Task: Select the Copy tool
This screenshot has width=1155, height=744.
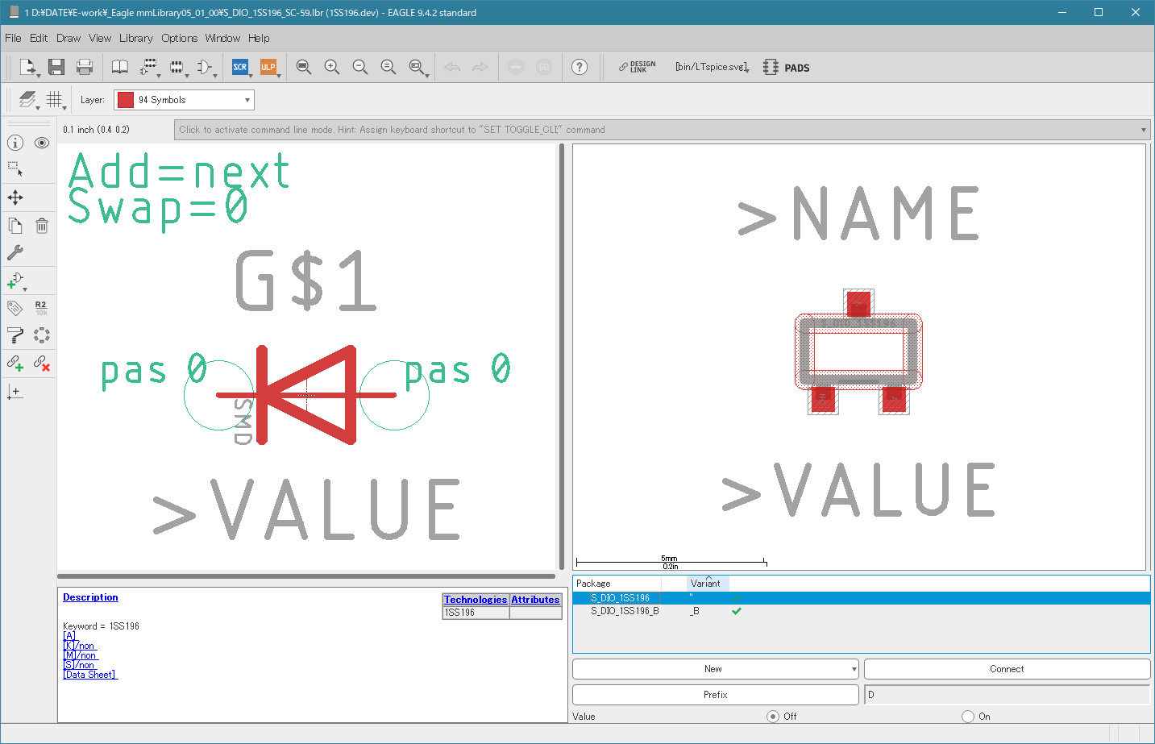Action: point(15,226)
